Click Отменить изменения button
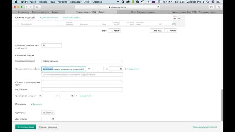The image size is (235, 132). point(48,127)
